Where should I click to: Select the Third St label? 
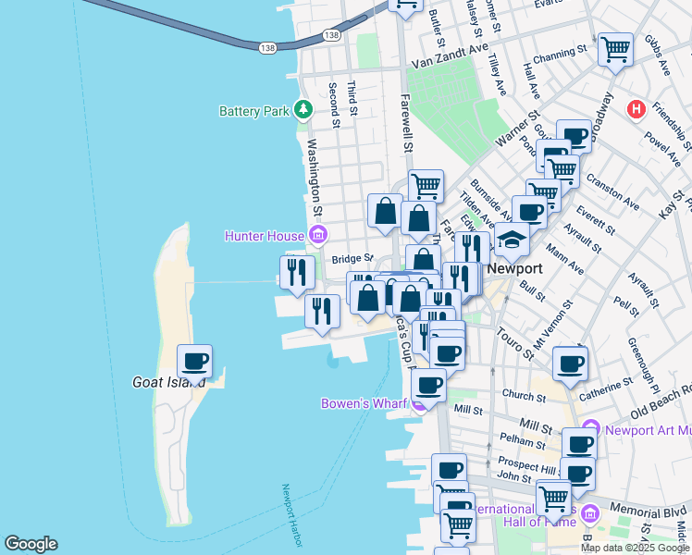pos(352,98)
